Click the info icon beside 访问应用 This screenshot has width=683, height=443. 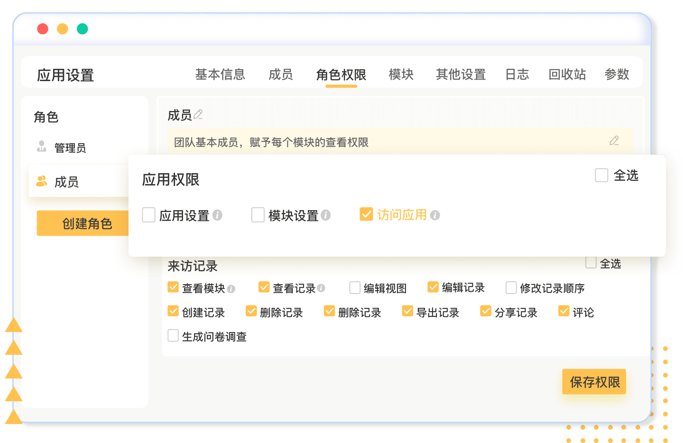(x=435, y=215)
